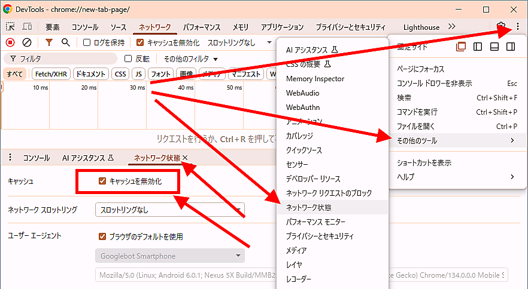This screenshot has width=528, height=289.
Task: Expand the その他のフィルタ dropdown
Action: coord(191,59)
